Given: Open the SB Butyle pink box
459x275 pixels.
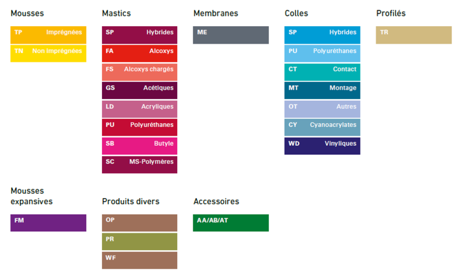Looking at the screenshot, I should tap(140, 146).
